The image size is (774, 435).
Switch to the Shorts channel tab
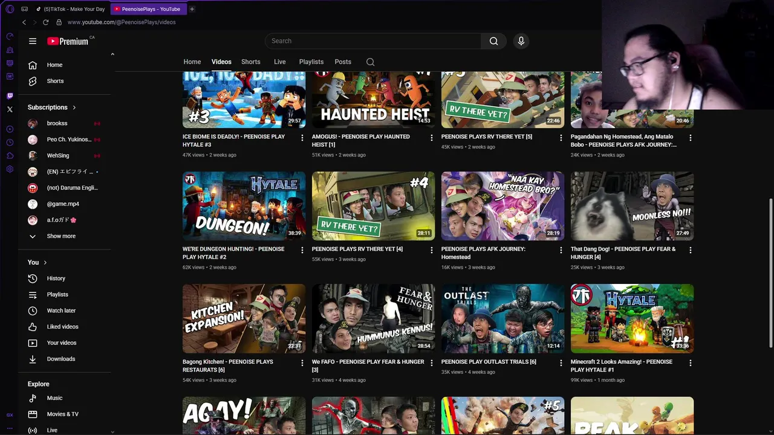pyautogui.click(x=251, y=62)
